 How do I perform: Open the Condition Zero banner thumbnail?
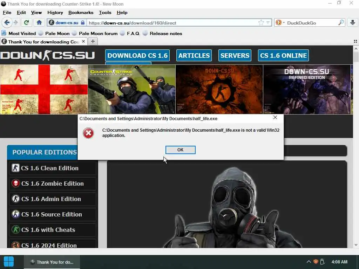point(132,89)
